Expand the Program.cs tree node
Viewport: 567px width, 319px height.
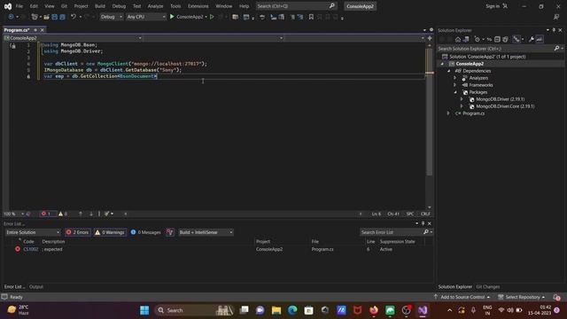click(x=449, y=113)
